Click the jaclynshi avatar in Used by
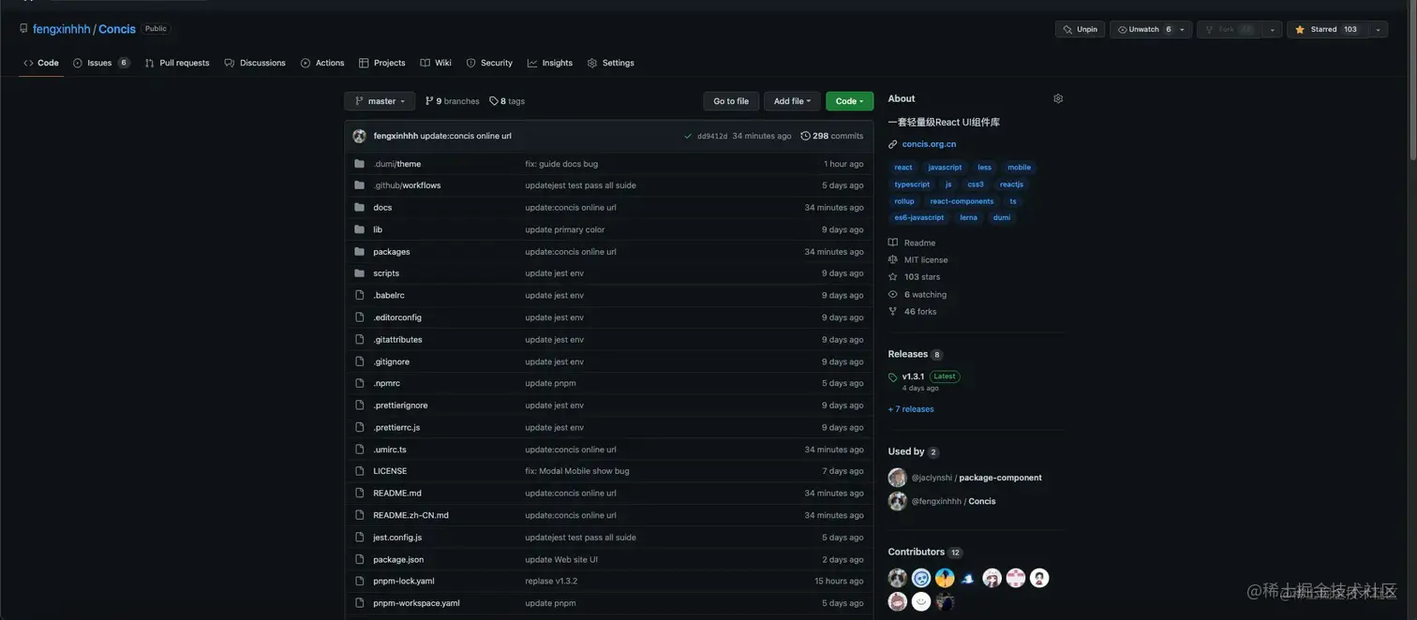This screenshot has height=620, width=1417. coord(898,478)
